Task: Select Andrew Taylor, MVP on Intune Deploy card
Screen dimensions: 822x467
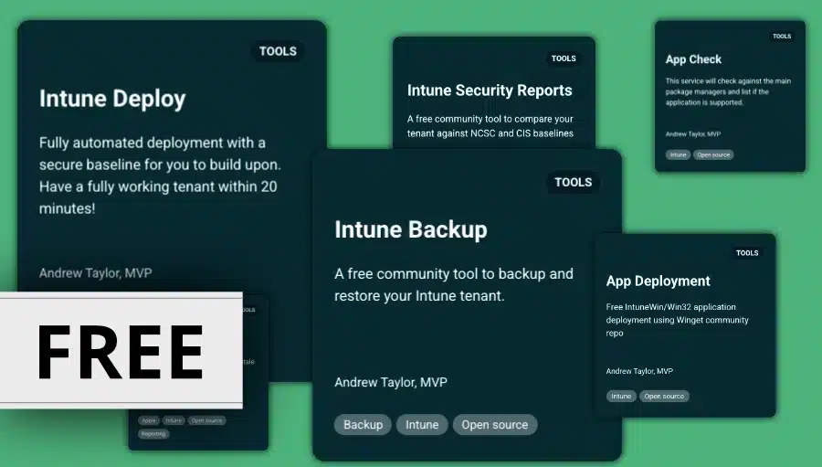Action: coord(95,273)
